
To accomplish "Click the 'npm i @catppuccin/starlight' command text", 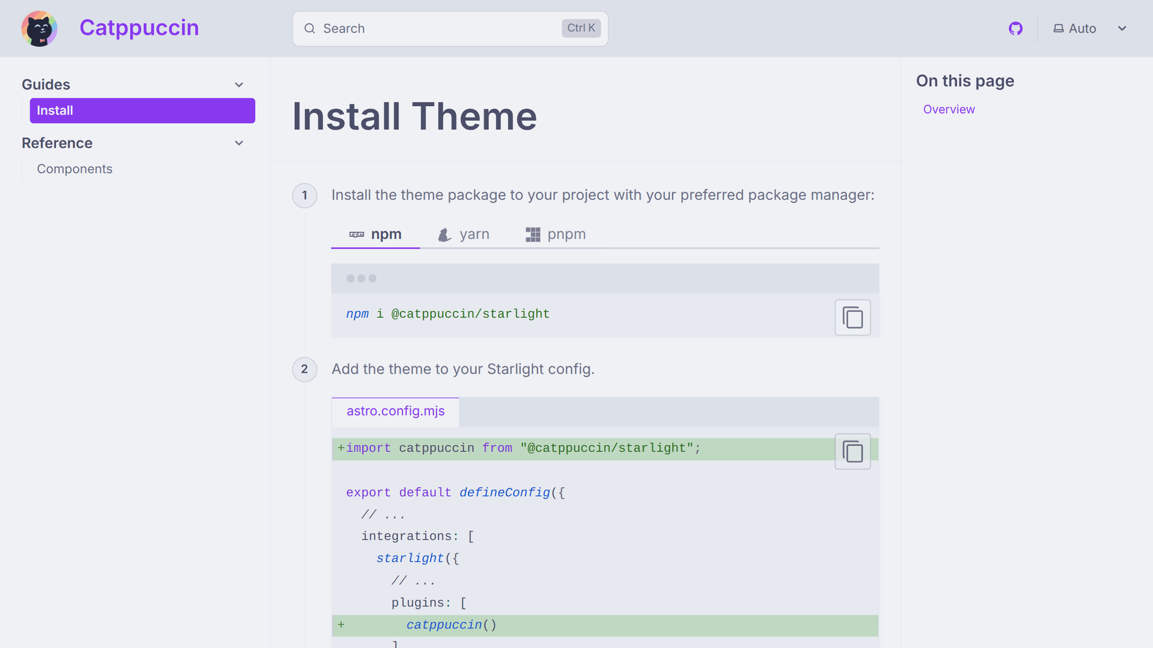I will pyautogui.click(x=447, y=314).
